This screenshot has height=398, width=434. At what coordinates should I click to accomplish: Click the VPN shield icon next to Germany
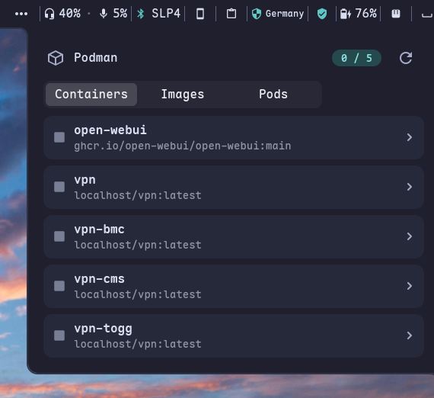click(257, 14)
